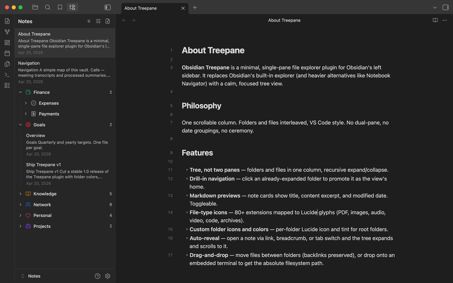This screenshot has height=283, width=453.
Task: Open the file explorer folder icon
Action: (35, 7)
